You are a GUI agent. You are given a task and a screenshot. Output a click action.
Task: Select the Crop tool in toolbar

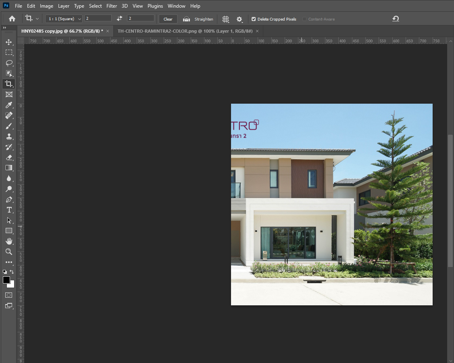click(x=9, y=84)
